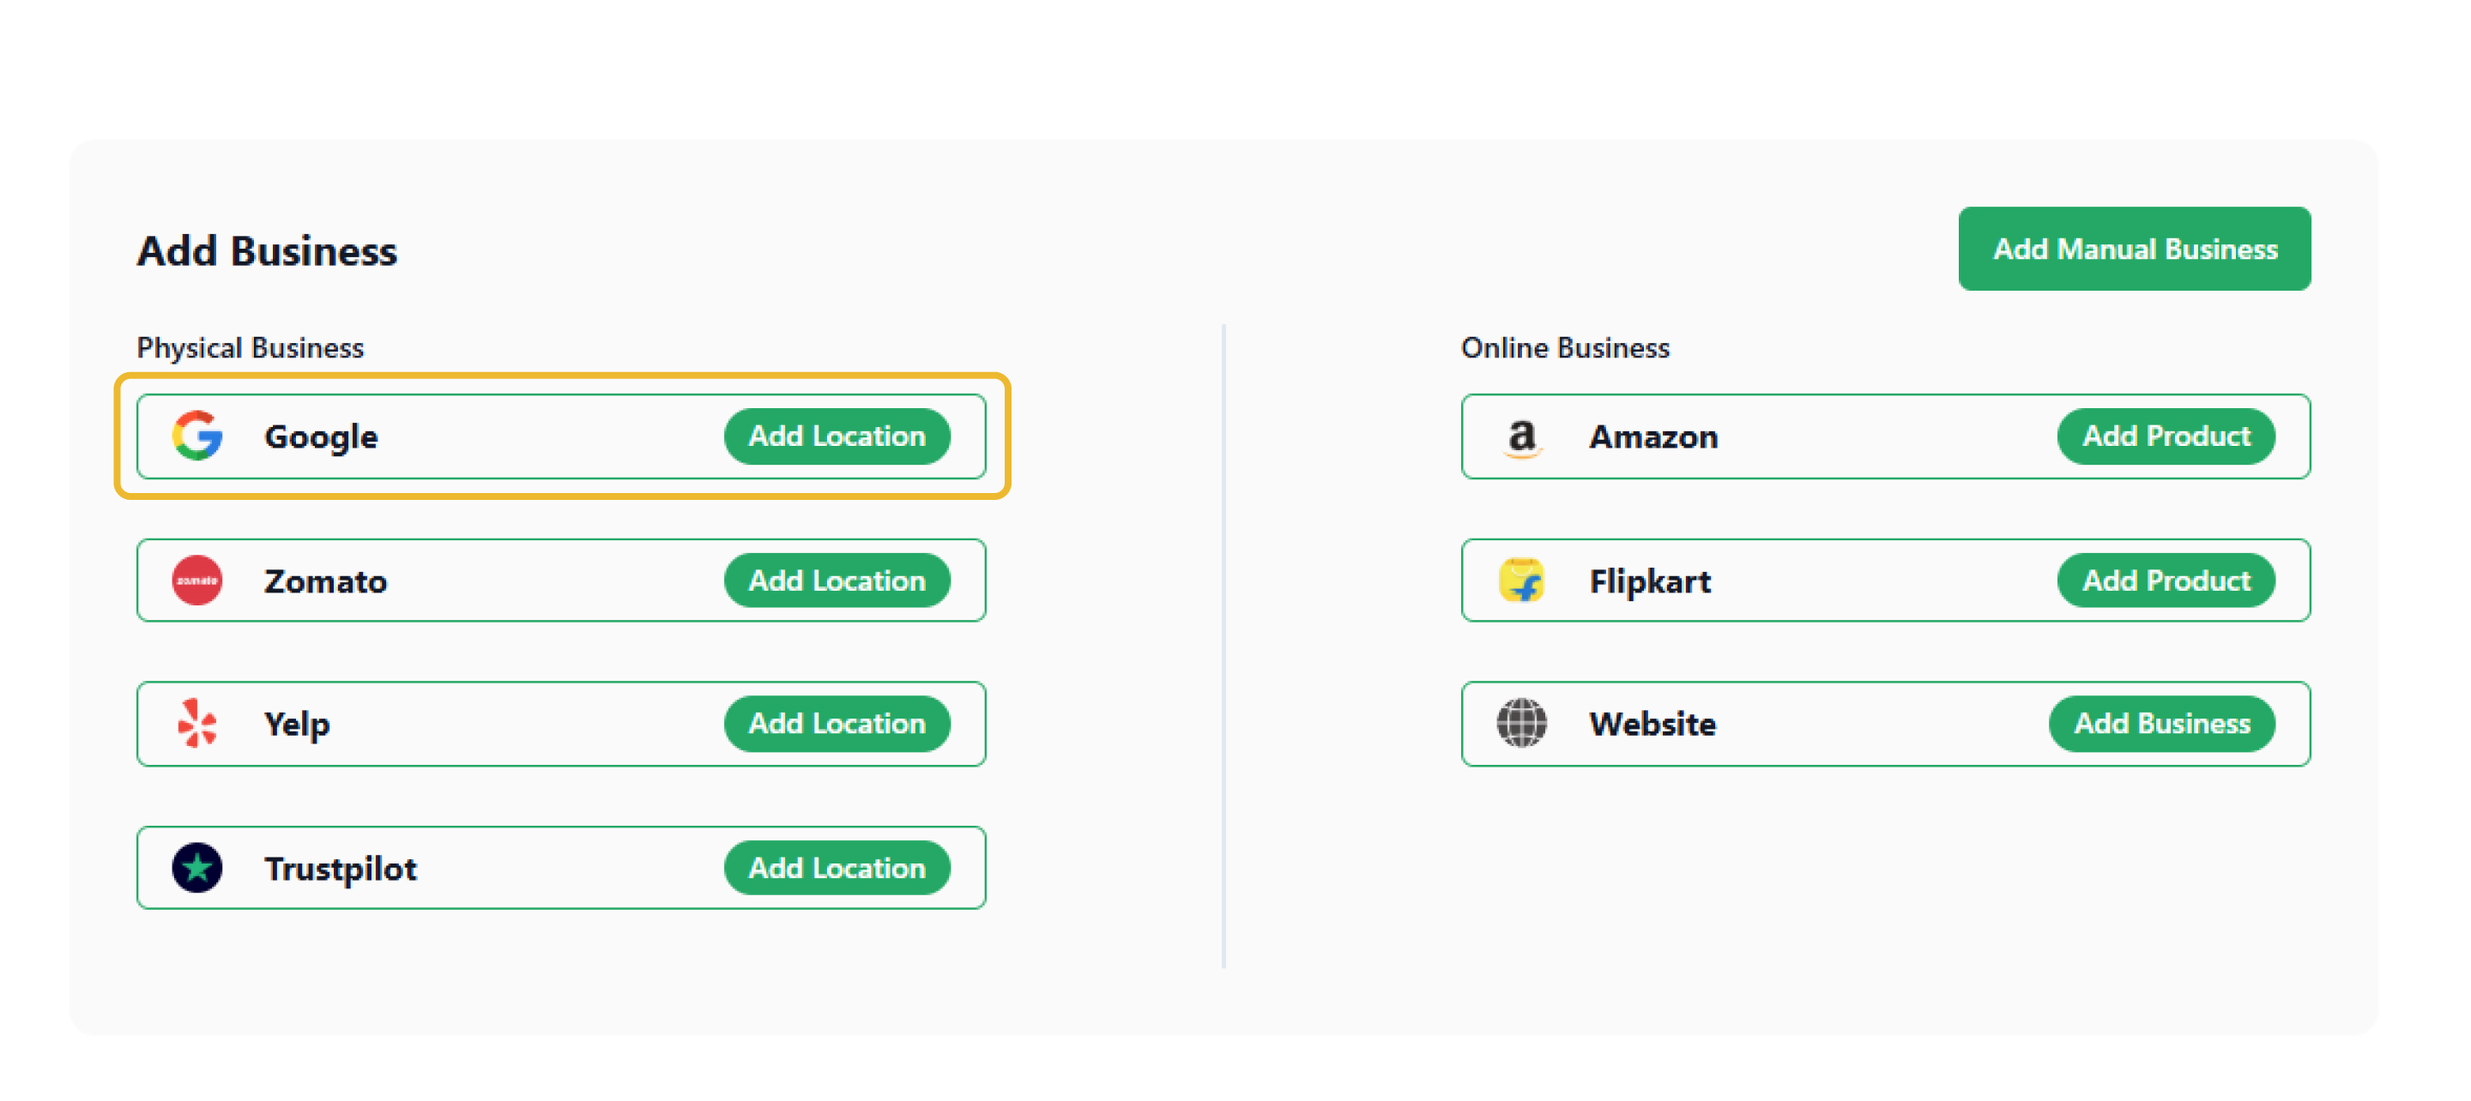Click the Yelp logo icon
The height and width of the screenshot is (1101, 2471).
(x=196, y=723)
